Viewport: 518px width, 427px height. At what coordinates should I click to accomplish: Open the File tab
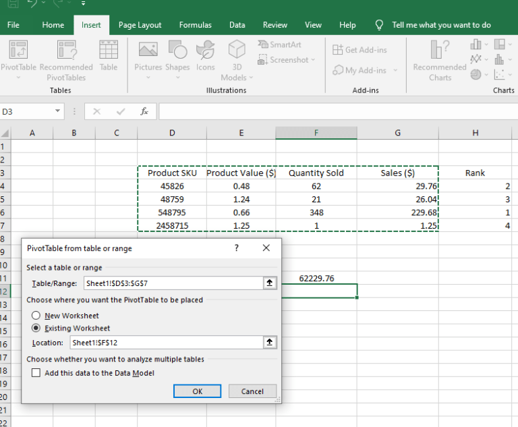click(x=13, y=25)
